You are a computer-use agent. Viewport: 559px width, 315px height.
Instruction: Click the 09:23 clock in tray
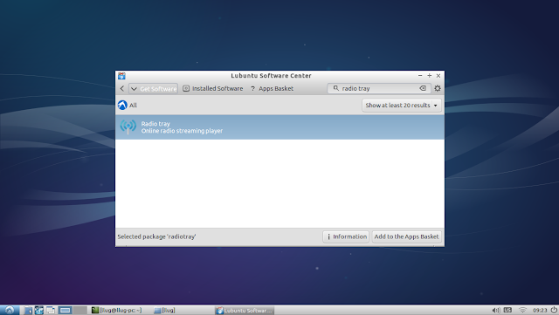[540, 311]
